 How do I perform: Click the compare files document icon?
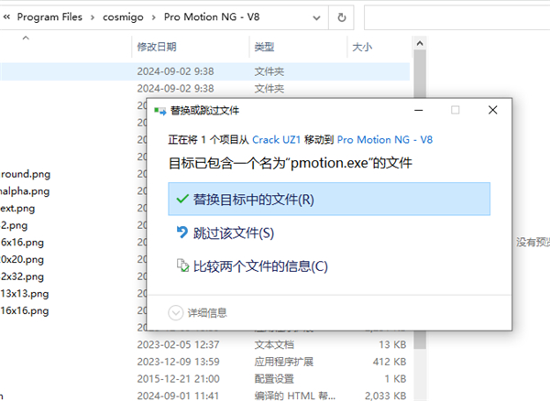click(x=181, y=266)
